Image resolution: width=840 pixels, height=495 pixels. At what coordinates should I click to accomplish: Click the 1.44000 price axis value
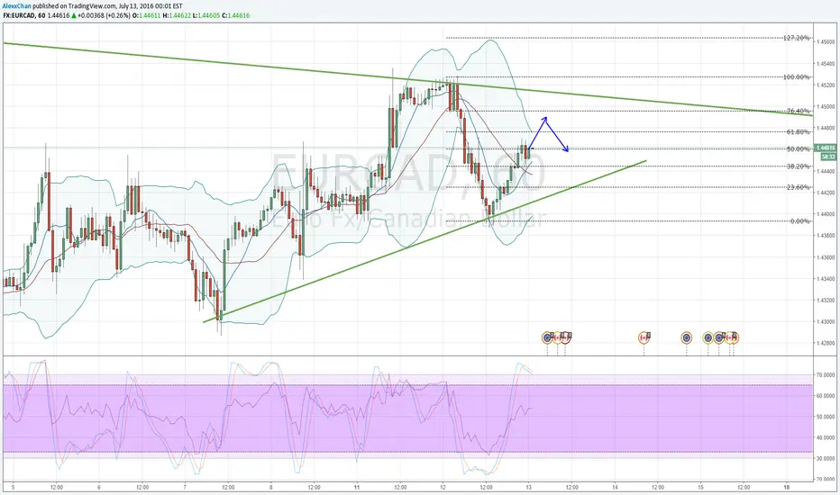826,214
